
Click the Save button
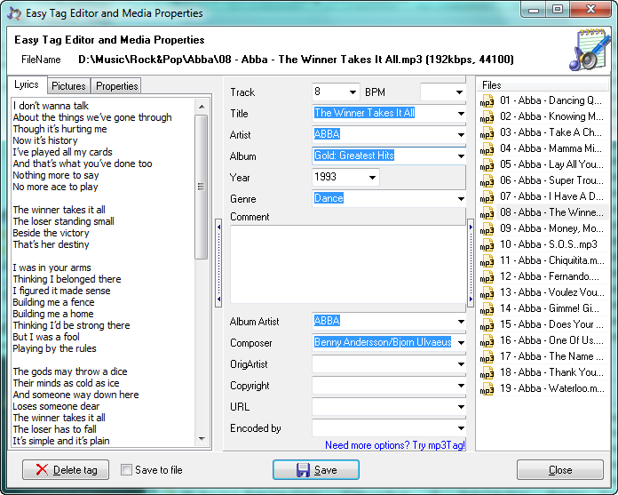point(316,470)
